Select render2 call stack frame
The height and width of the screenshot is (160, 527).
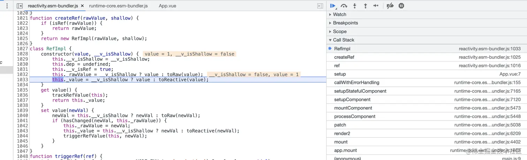427,134
